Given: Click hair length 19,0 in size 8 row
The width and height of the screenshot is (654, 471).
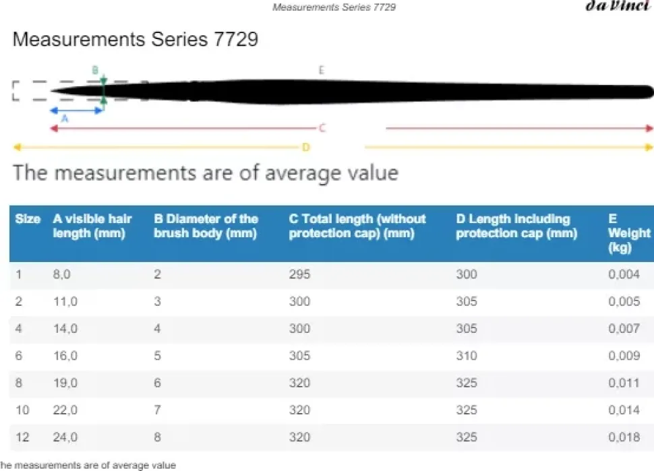Looking at the screenshot, I should 65,383.
